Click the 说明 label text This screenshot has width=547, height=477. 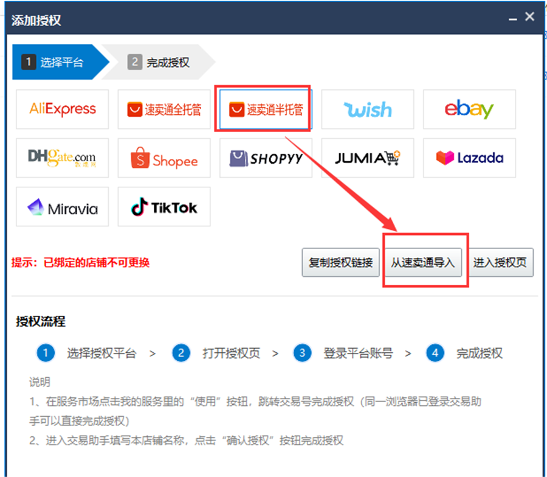(40, 382)
